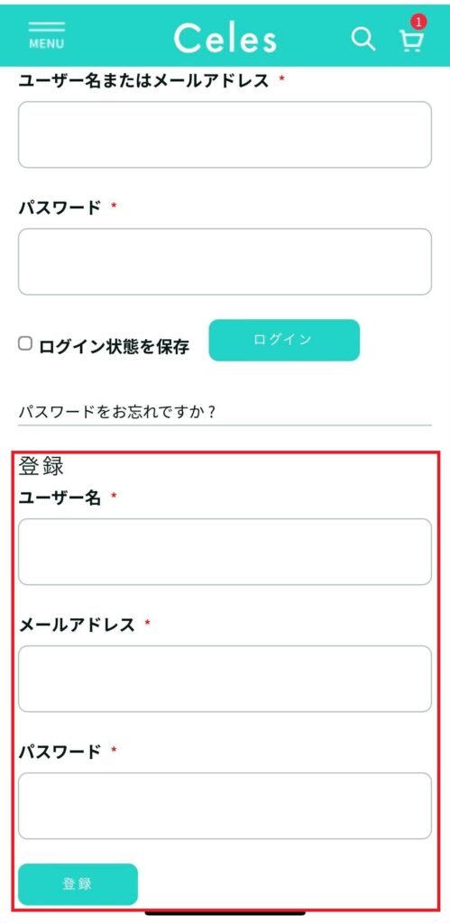450x923 pixels.
Task: Focus the registration パスワード input field
Action: [225, 806]
